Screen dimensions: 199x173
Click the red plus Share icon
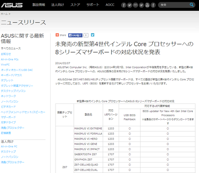pos(57,35)
